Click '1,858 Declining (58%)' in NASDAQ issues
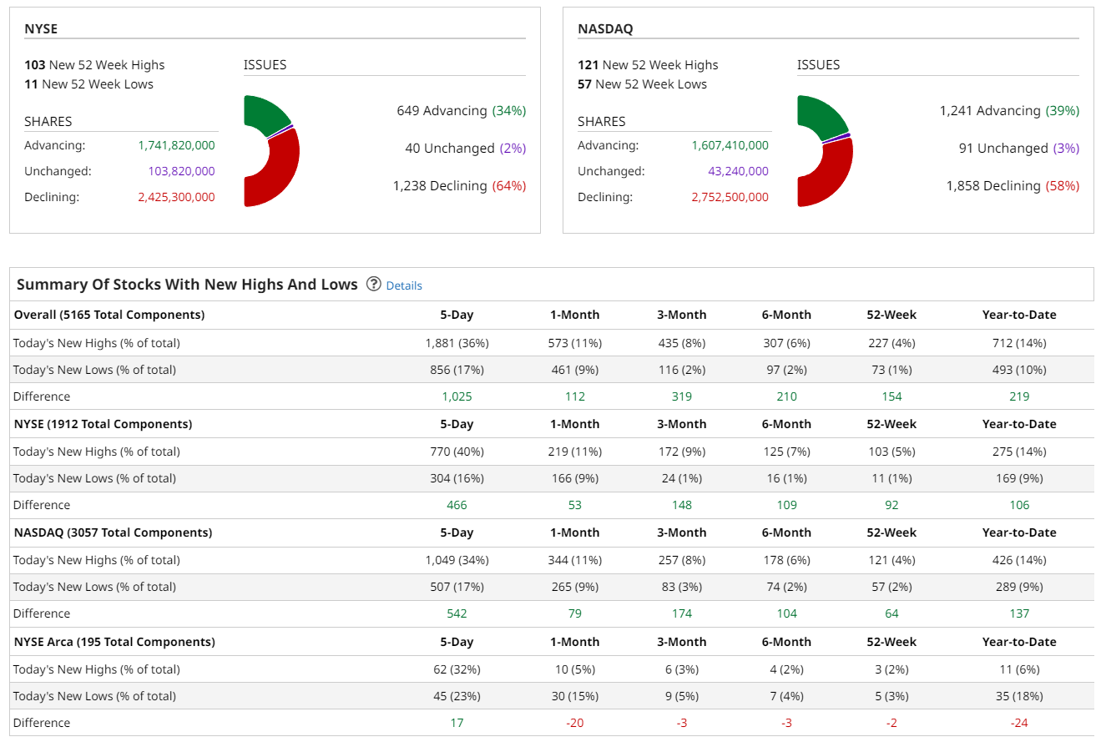The image size is (1101, 747). click(1013, 186)
